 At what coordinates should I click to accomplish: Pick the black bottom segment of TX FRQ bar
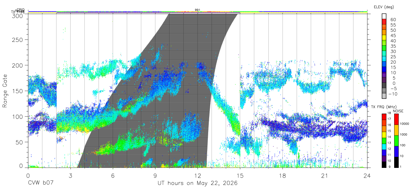(x=384, y=165)
